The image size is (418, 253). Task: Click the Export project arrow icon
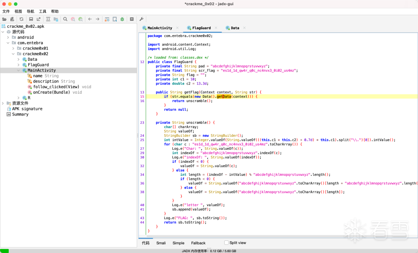(x=39, y=19)
